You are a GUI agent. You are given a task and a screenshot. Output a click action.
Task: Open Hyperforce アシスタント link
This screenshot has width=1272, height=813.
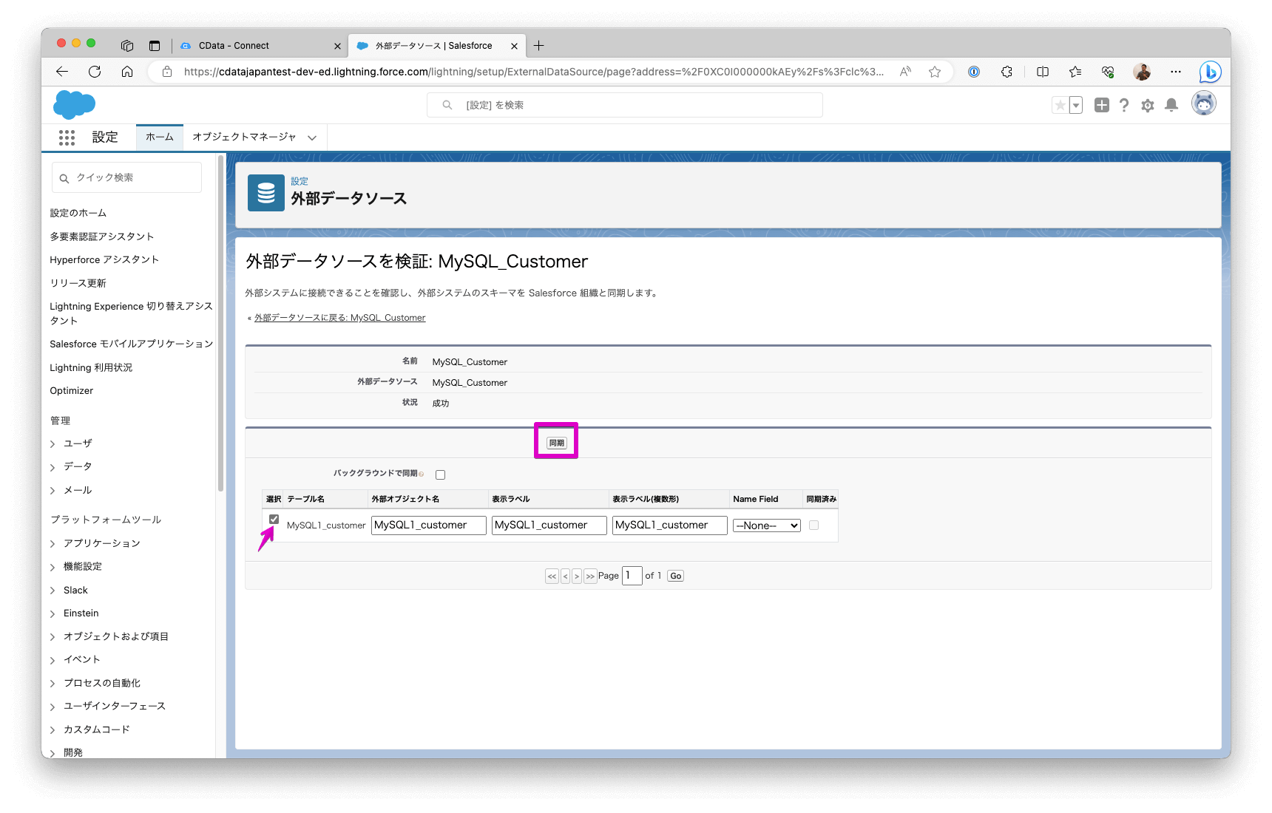pyautogui.click(x=104, y=259)
